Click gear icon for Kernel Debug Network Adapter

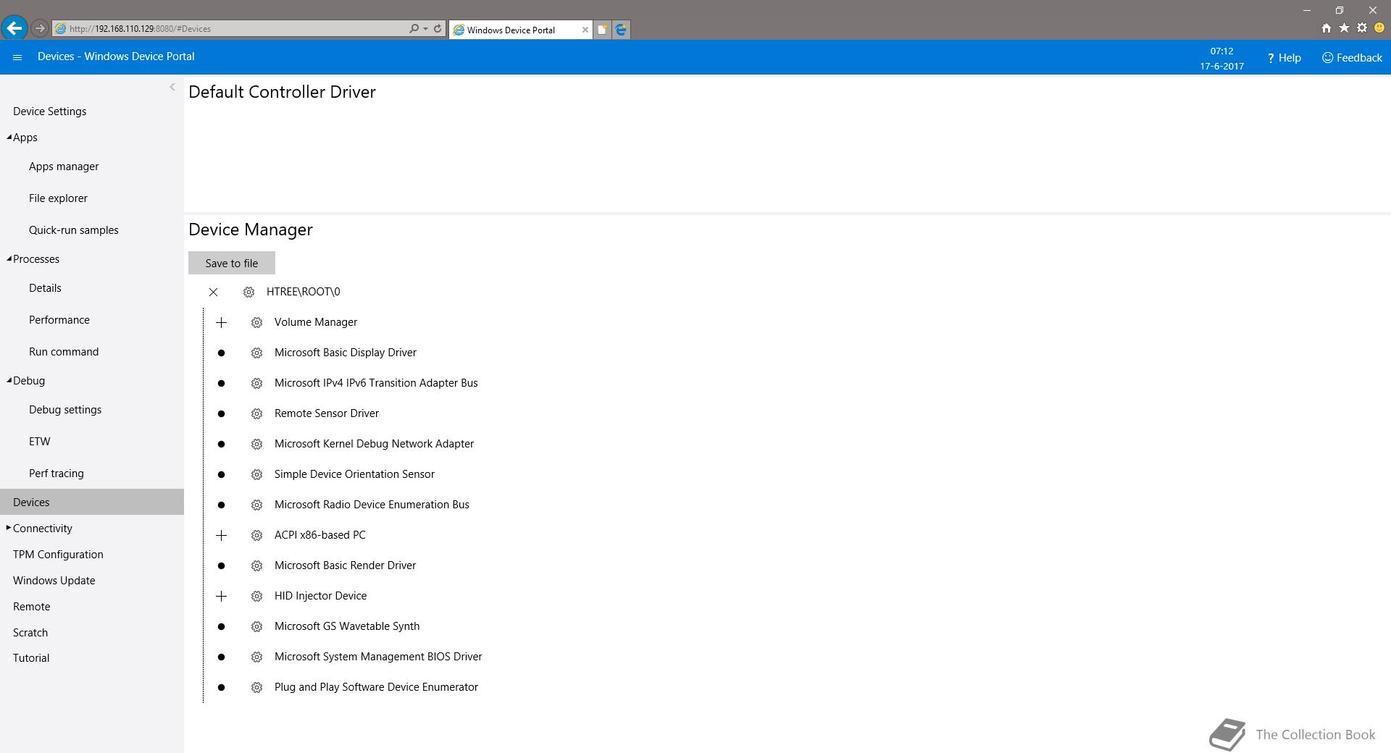click(256, 444)
